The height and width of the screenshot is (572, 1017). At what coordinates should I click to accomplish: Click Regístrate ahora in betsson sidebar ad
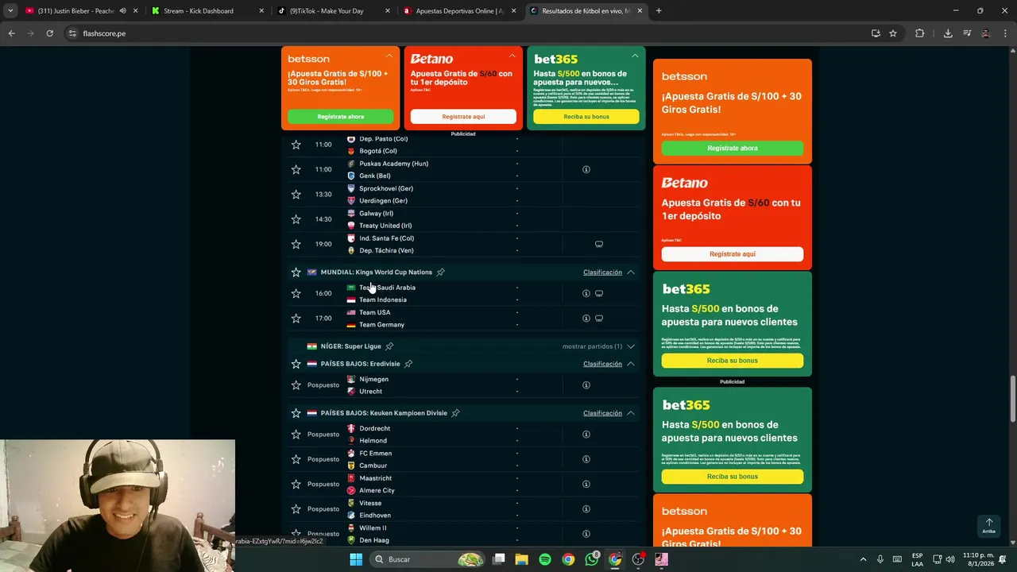coord(733,149)
